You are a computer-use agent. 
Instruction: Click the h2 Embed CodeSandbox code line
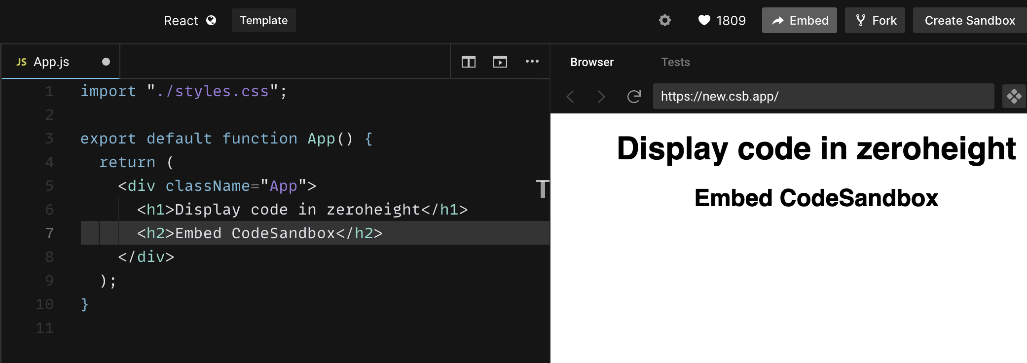pos(260,233)
